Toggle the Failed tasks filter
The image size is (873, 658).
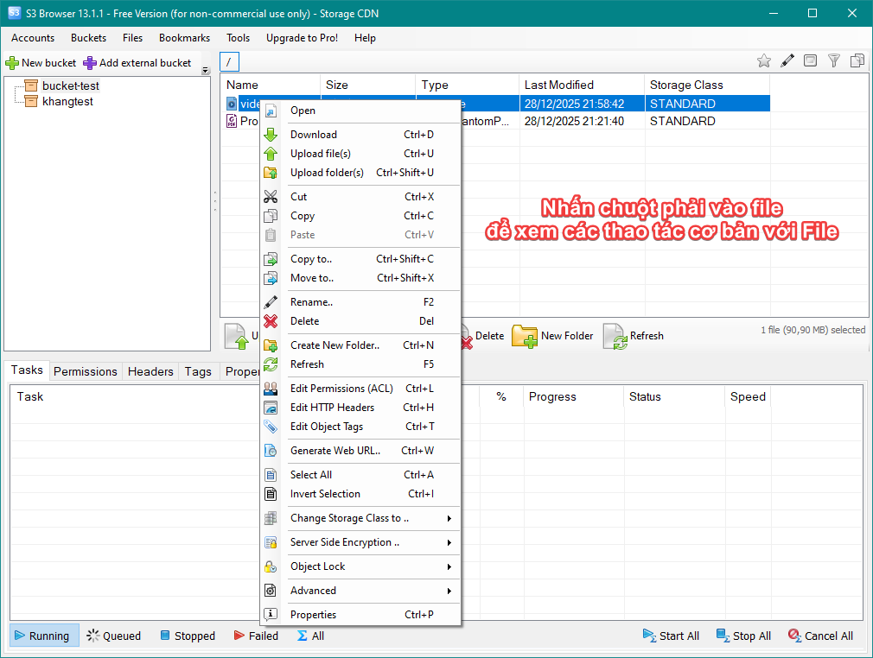pyautogui.click(x=256, y=636)
